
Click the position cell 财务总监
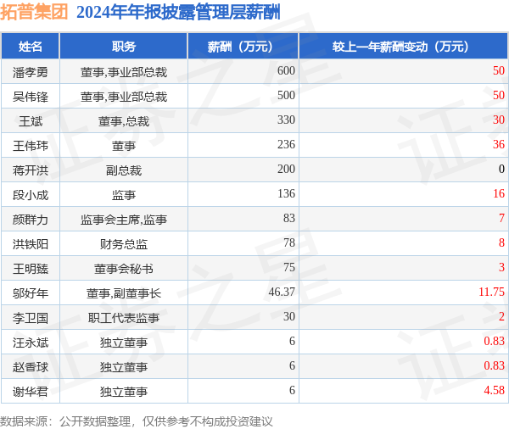(x=124, y=243)
